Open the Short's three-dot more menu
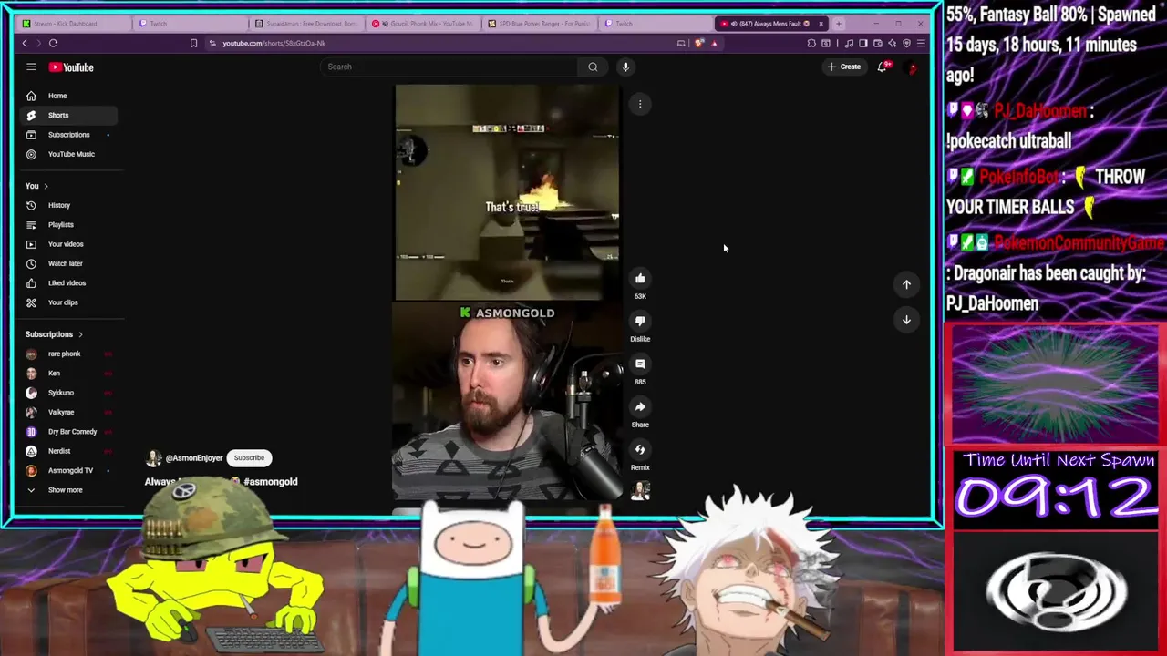 pyautogui.click(x=640, y=104)
